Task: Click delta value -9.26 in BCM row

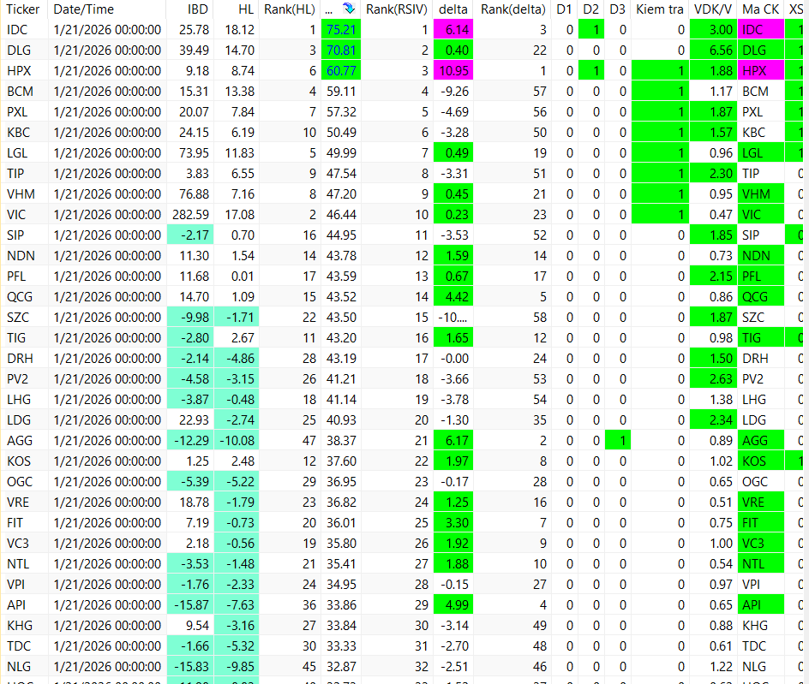Action: pos(454,92)
